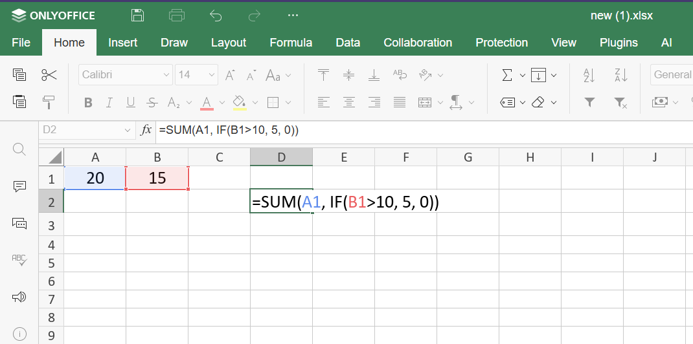693x344 pixels.
Task: Open the font name dropdown
Action: (x=166, y=75)
